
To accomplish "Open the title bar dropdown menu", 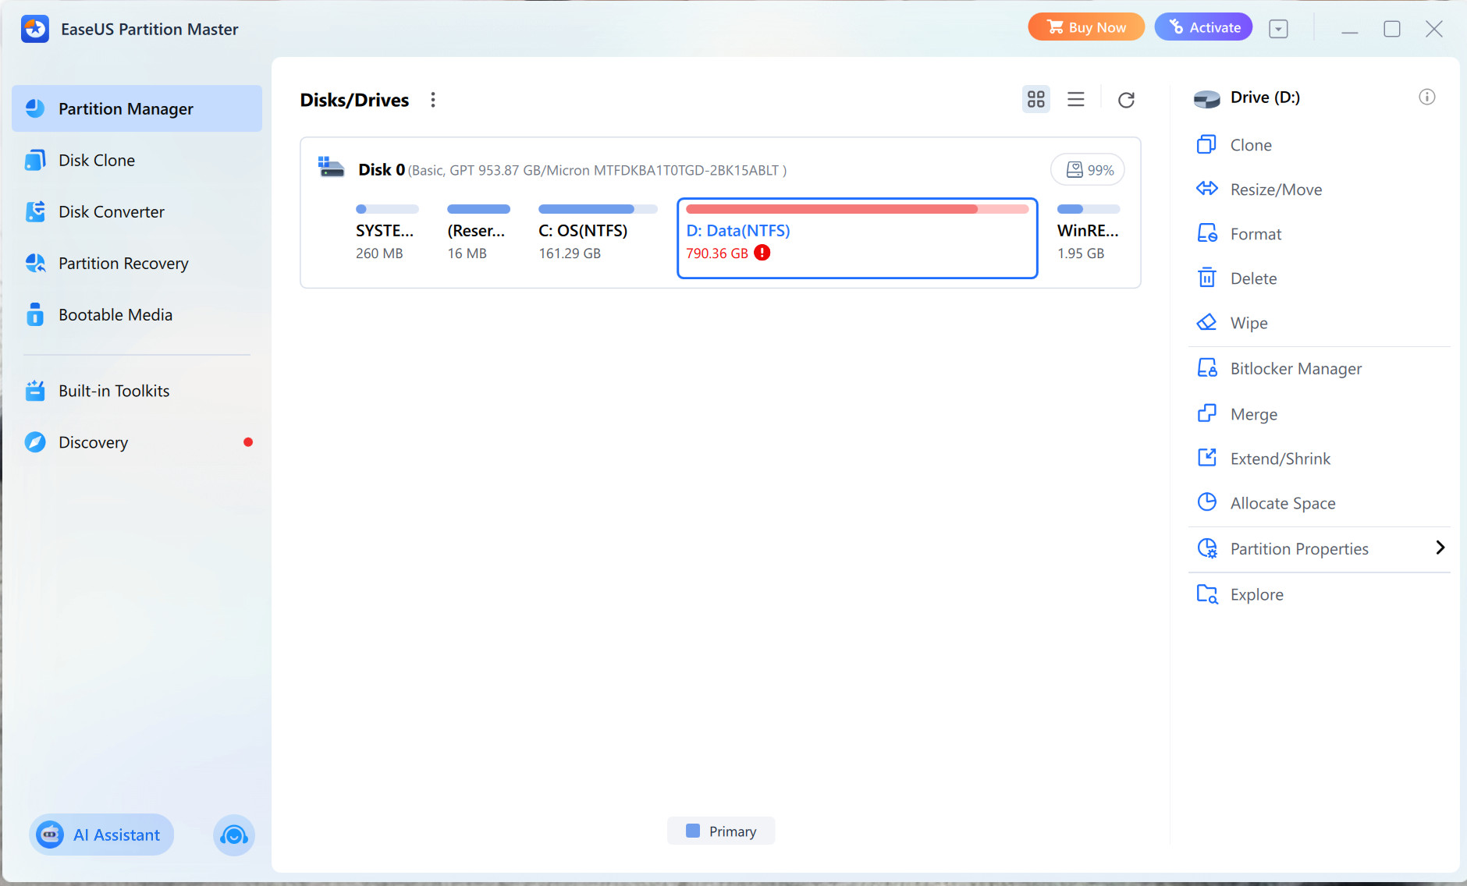I will click(x=1278, y=29).
